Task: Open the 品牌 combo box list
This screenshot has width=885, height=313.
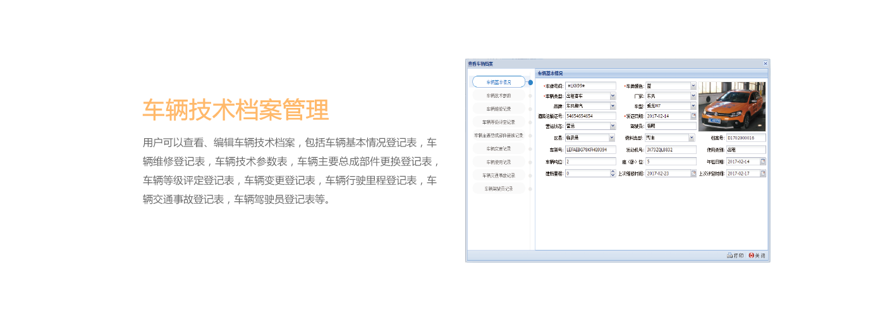Action: pyautogui.click(x=613, y=106)
